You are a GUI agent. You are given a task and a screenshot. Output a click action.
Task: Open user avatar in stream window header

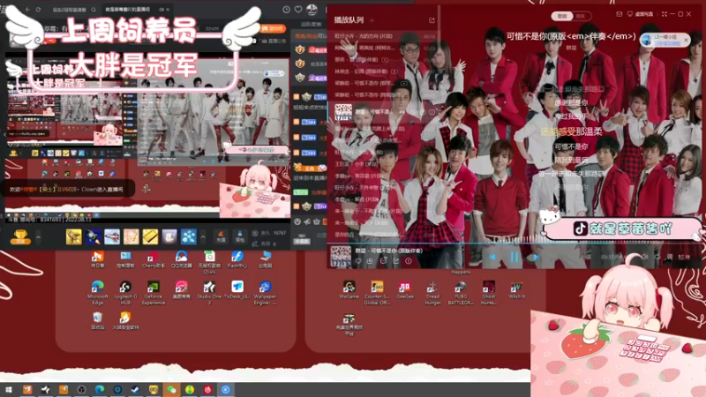click(312, 9)
